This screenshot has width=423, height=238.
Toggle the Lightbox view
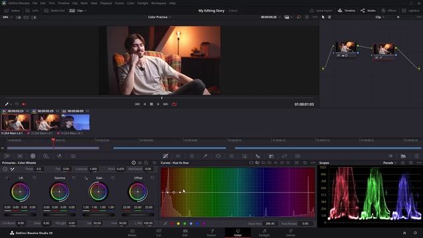pyautogui.click(x=410, y=11)
